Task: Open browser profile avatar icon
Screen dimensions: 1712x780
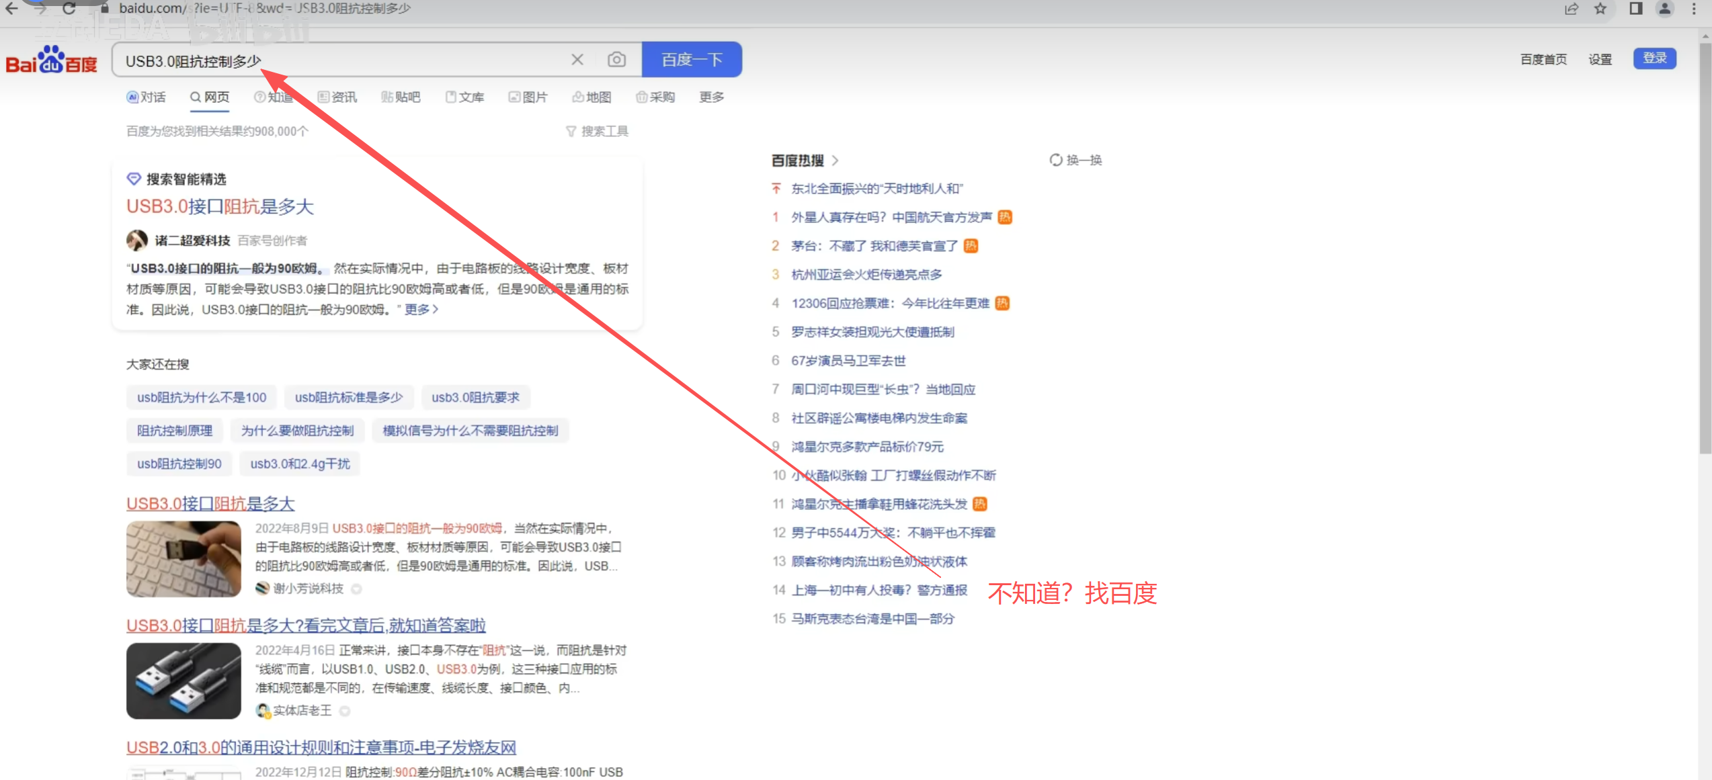Action: [1664, 9]
